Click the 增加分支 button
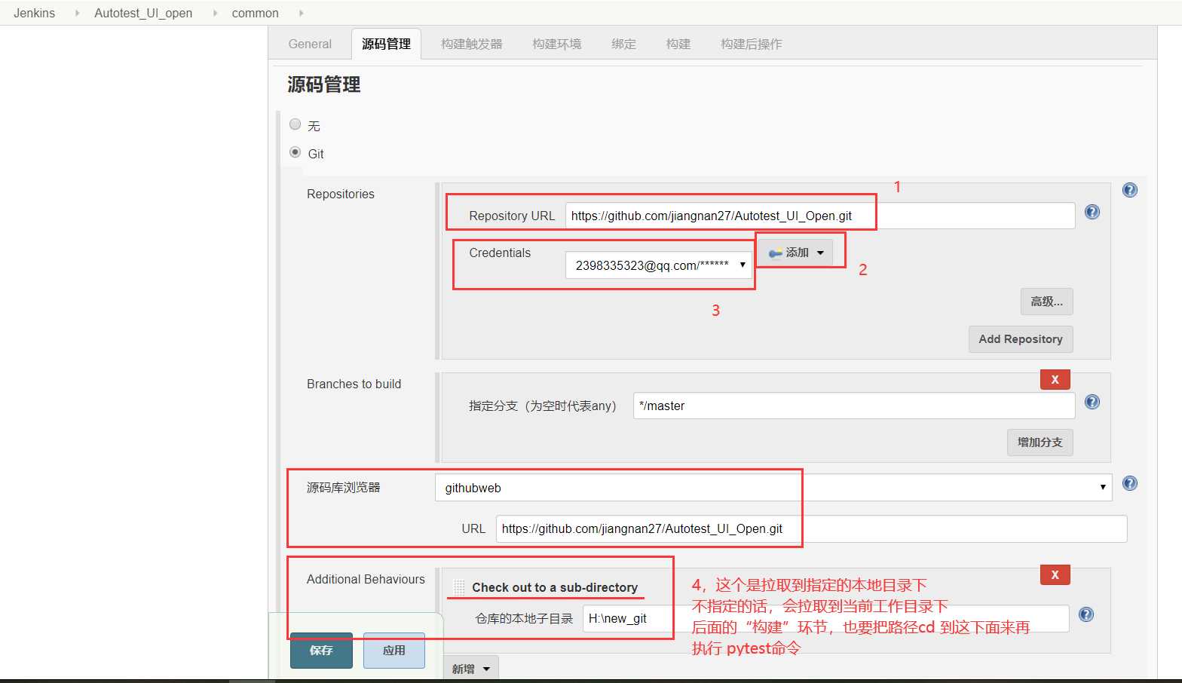Viewport: 1182px width, 683px height. coord(1040,443)
